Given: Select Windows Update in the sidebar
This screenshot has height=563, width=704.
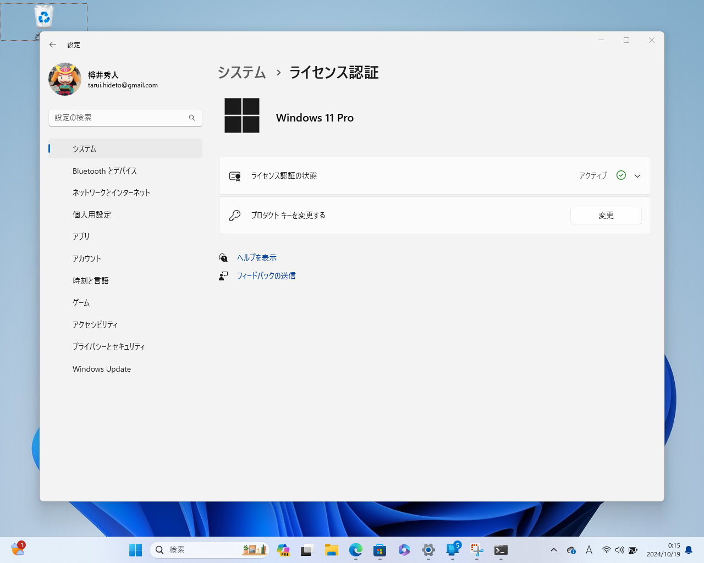Looking at the screenshot, I should 101,368.
